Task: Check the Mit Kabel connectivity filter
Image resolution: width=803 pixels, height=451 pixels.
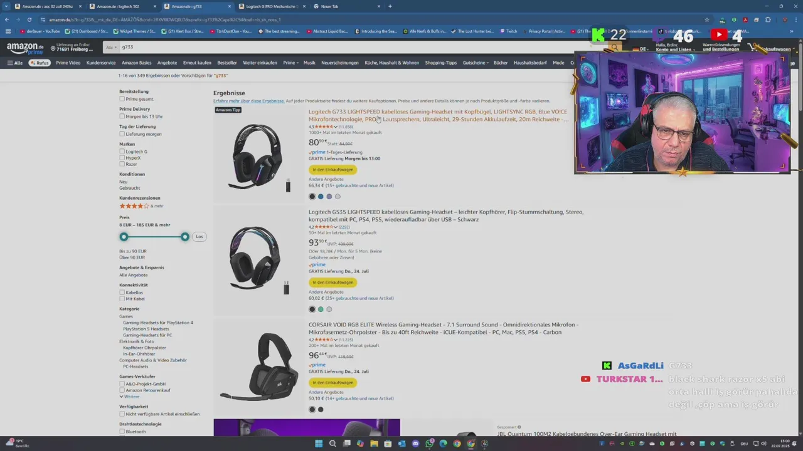Action: (x=122, y=299)
